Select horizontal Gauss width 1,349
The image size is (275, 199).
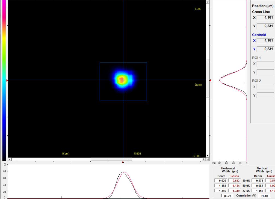pyautogui.click(x=234, y=191)
